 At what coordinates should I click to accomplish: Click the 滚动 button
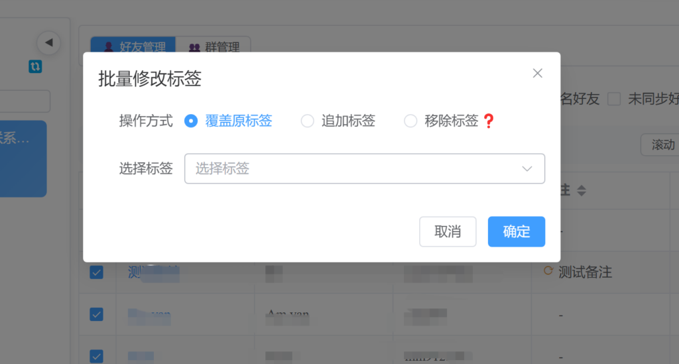(662, 145)
